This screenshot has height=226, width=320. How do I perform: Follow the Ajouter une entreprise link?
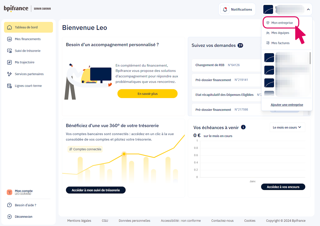287,105
